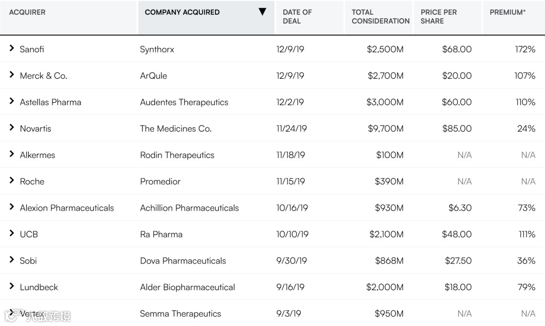Screen dimensions: 545x326
Task: Select the Synthorx company name
Action: click(157, 49)
